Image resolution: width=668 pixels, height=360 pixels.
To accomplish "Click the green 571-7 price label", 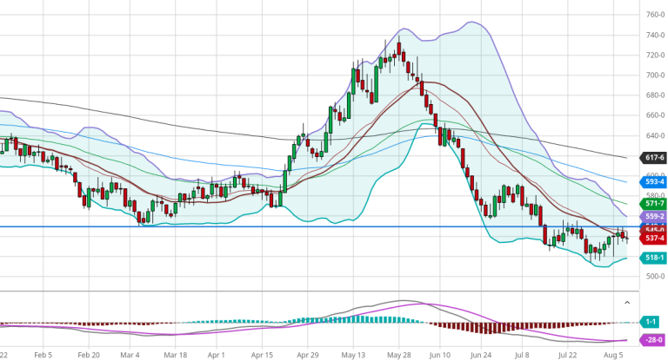I will [654, 203].
